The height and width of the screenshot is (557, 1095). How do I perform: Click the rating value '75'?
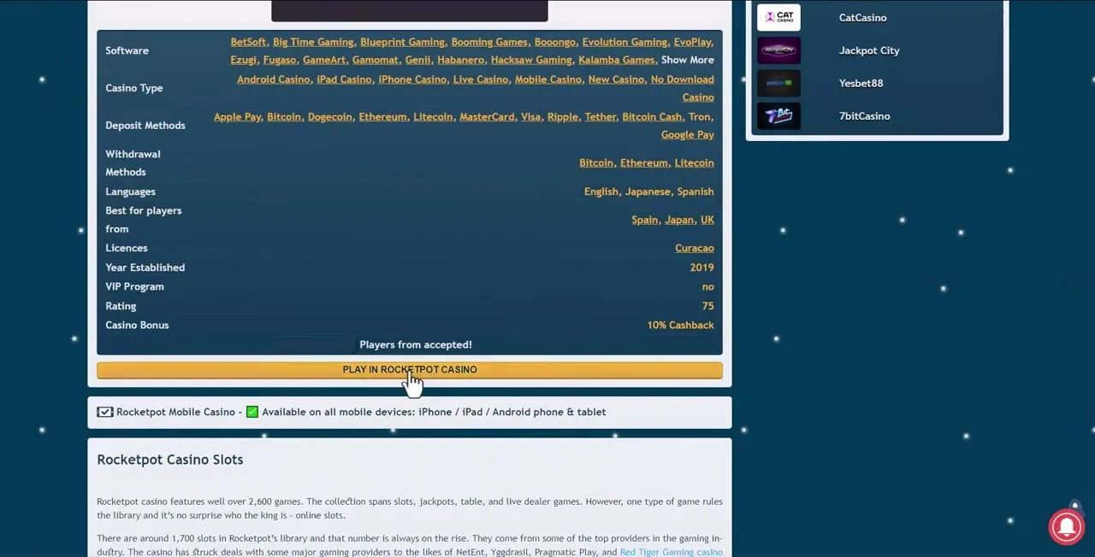pyautogui.click(x=707, y=307)
